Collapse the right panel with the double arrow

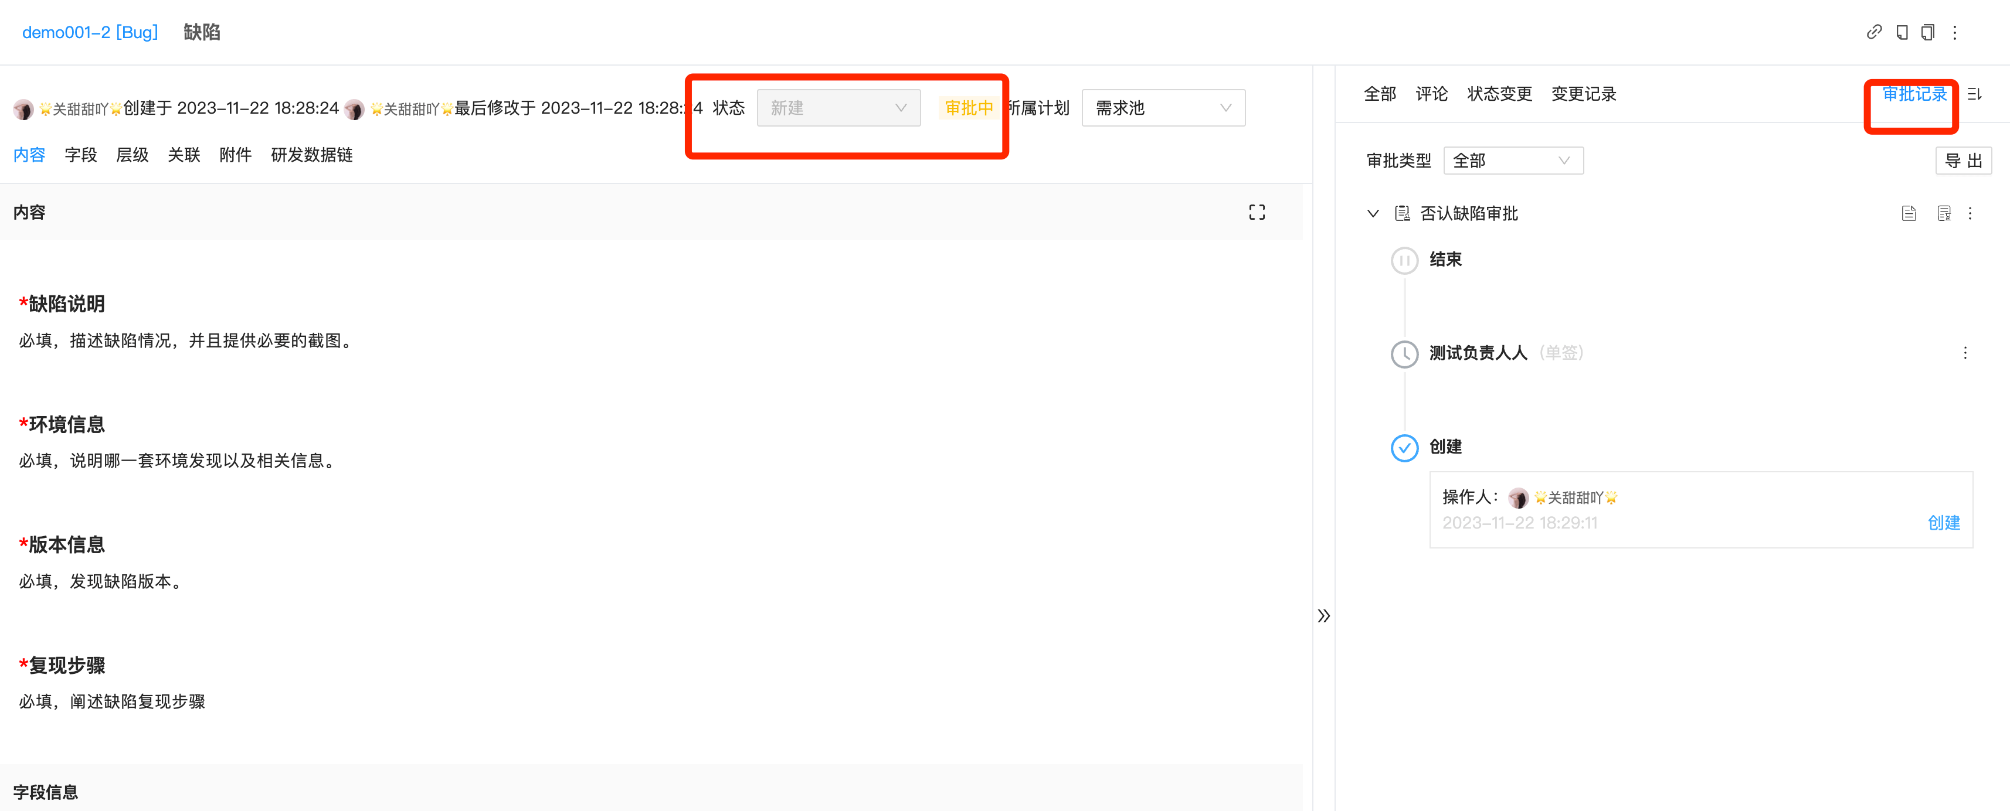coord(1324,615)
